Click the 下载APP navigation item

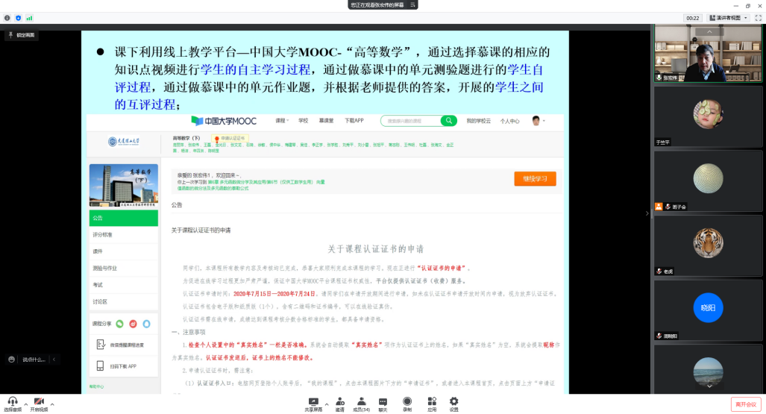point(354,121)
